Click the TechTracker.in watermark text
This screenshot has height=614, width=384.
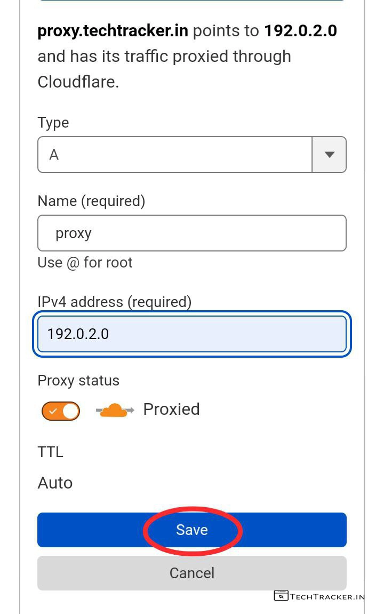(327, 596)
